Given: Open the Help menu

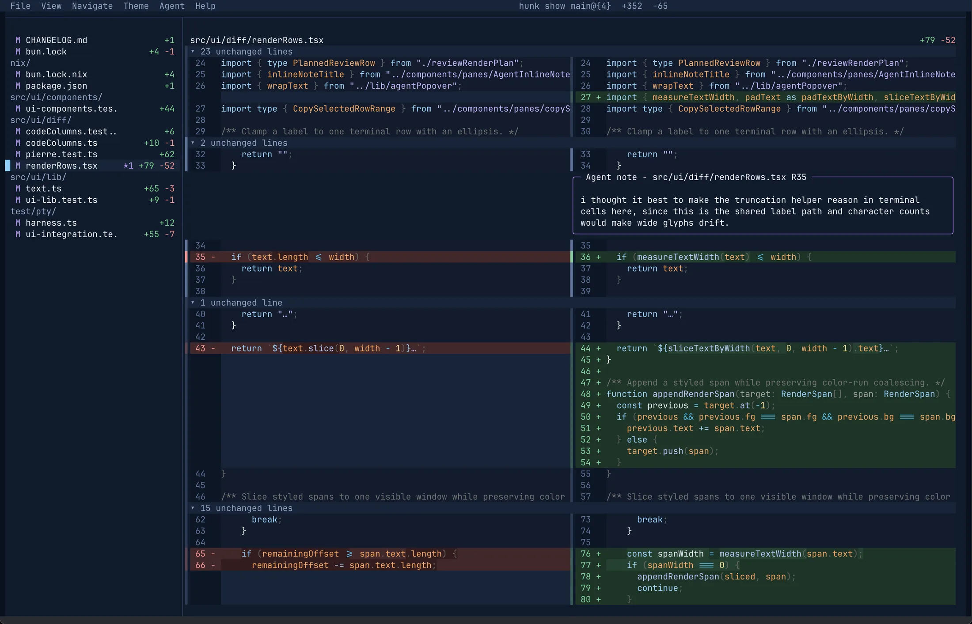Looking at the screenshot, I should [205, 6].
